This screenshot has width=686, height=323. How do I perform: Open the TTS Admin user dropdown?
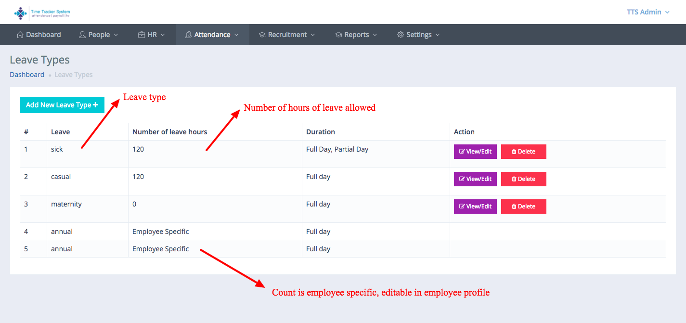pyautogui.click(x=647, y=12)
